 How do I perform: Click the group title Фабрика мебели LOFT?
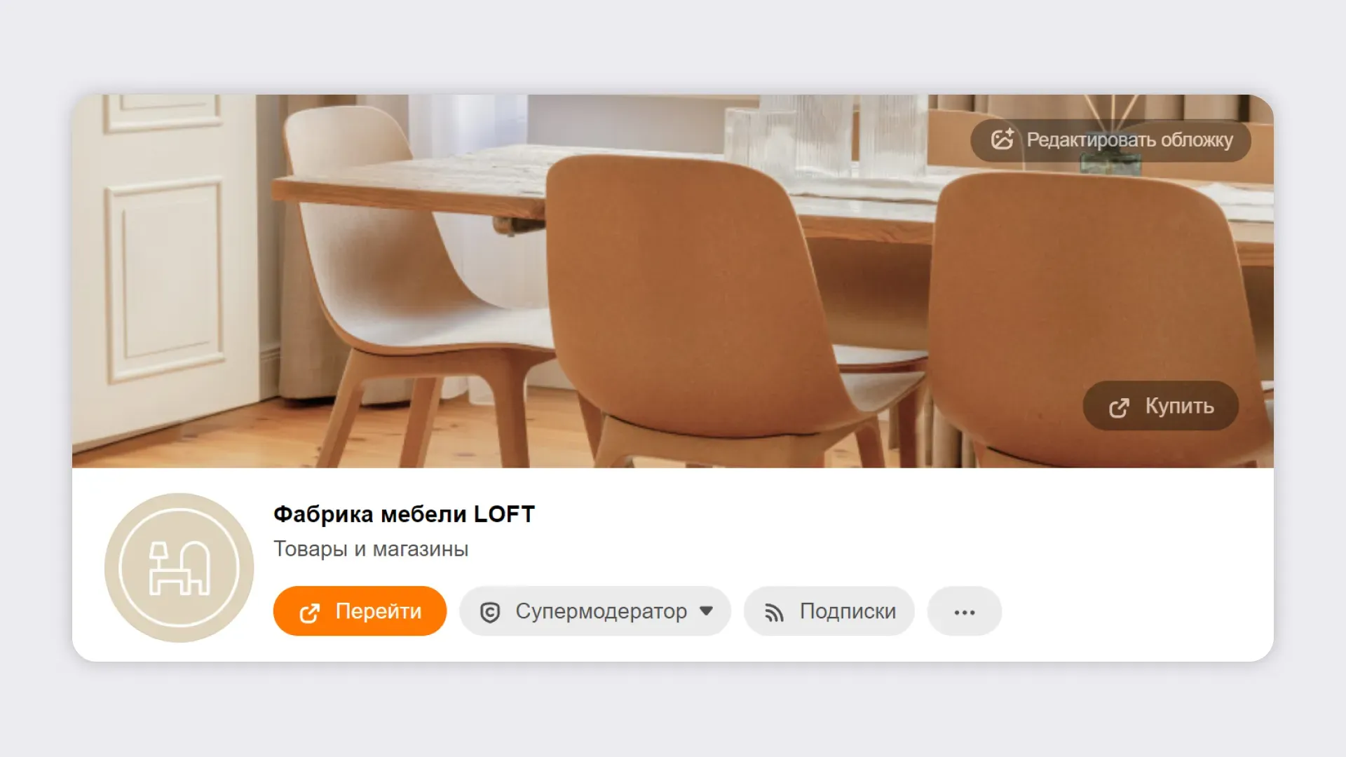404,514
